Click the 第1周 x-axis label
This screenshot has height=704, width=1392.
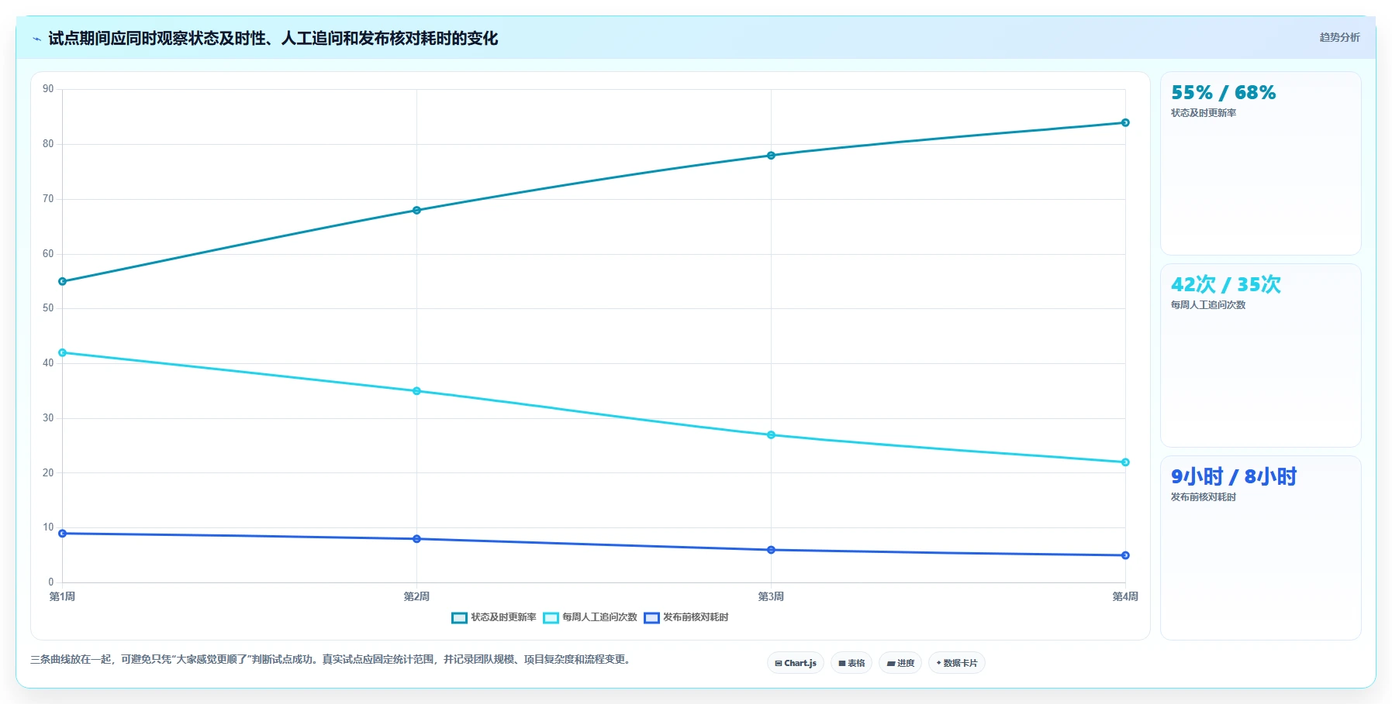coord(62,596)
